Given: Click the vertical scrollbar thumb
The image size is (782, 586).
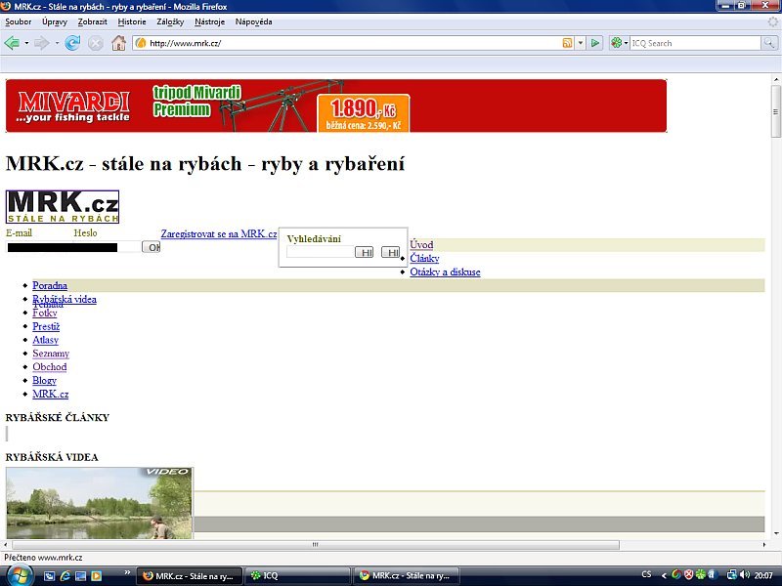Looking at the screenshot, I should 776,111.
